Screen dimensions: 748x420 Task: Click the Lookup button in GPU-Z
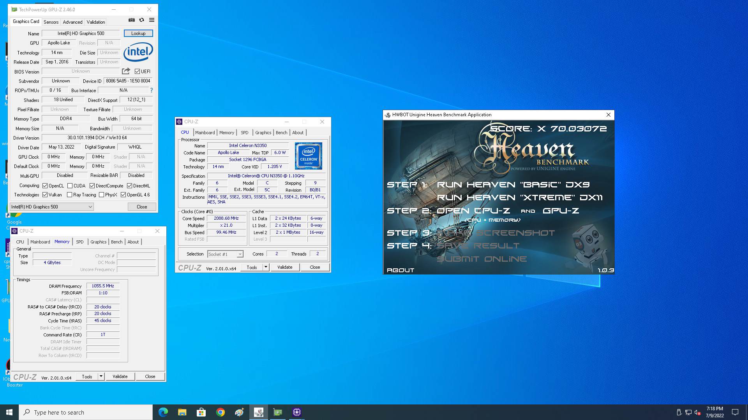pyautogui.click(x=138, y=33)
